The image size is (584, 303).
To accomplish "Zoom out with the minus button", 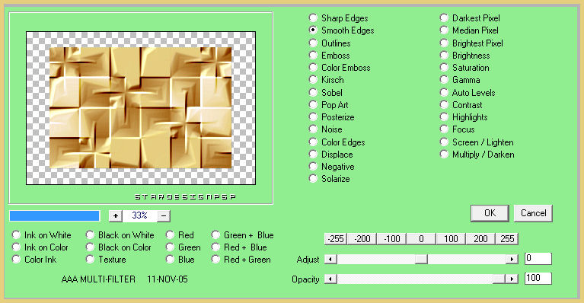I will tap(164, 216).
